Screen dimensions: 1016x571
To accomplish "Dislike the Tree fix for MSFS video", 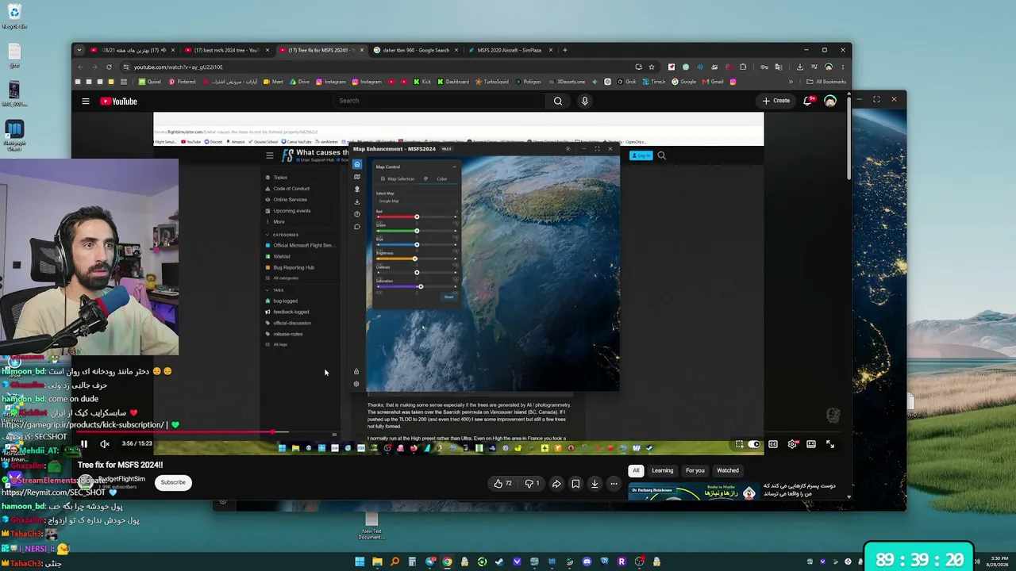I will [533, 484].
